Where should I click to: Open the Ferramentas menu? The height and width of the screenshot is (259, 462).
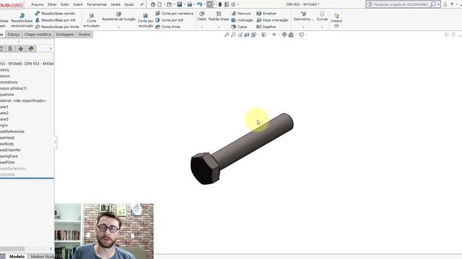(97, 4)
